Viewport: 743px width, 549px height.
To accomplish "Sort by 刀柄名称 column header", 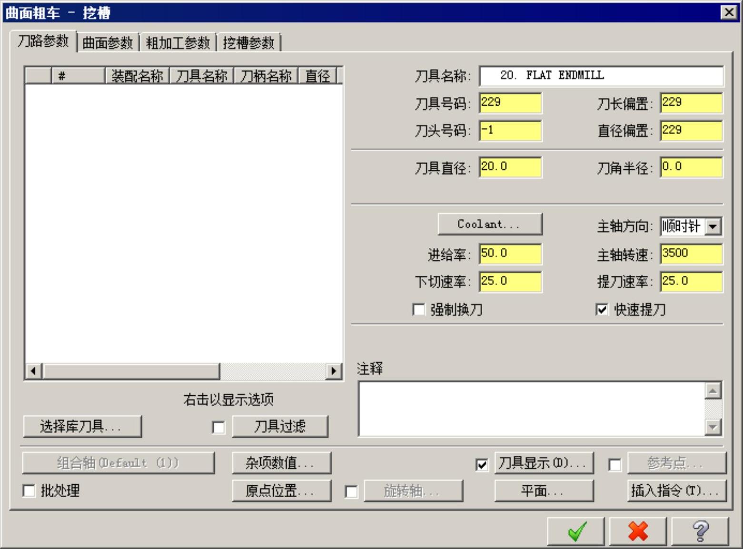I will click(266, 76).
